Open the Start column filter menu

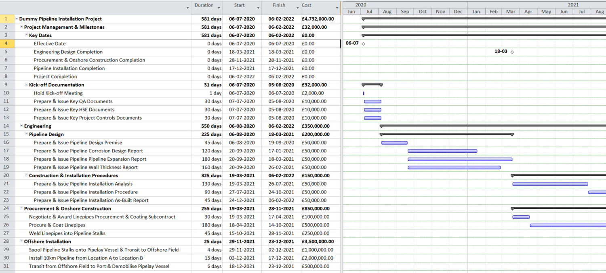coord(258,7)
